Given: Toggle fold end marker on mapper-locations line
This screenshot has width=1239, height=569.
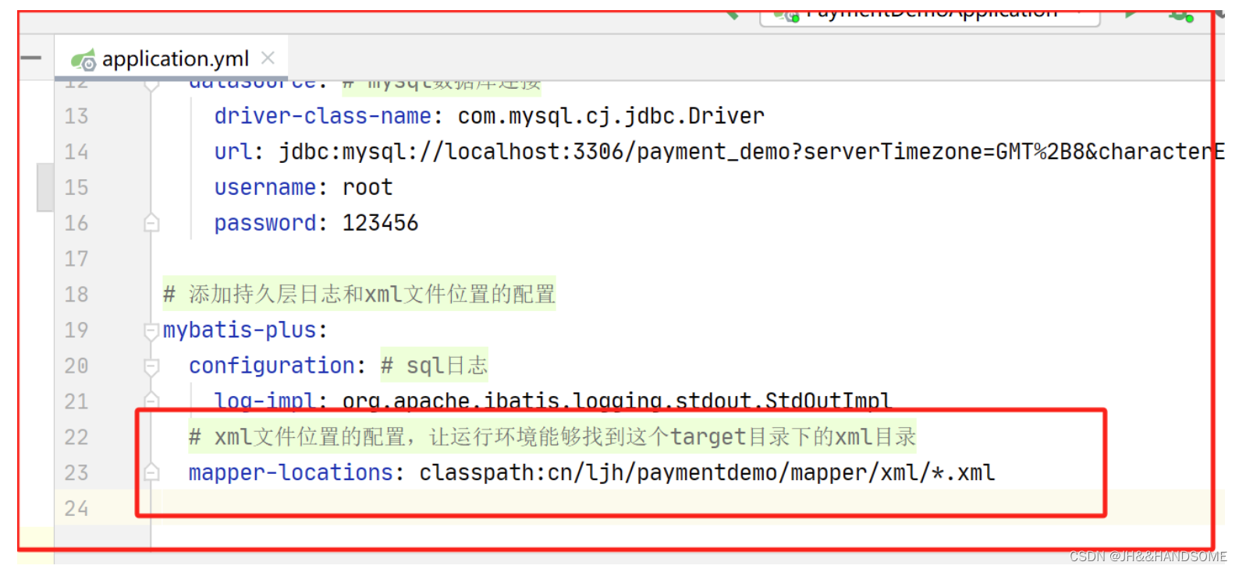Looking at the screenshot, I should (x=151, y=472).
